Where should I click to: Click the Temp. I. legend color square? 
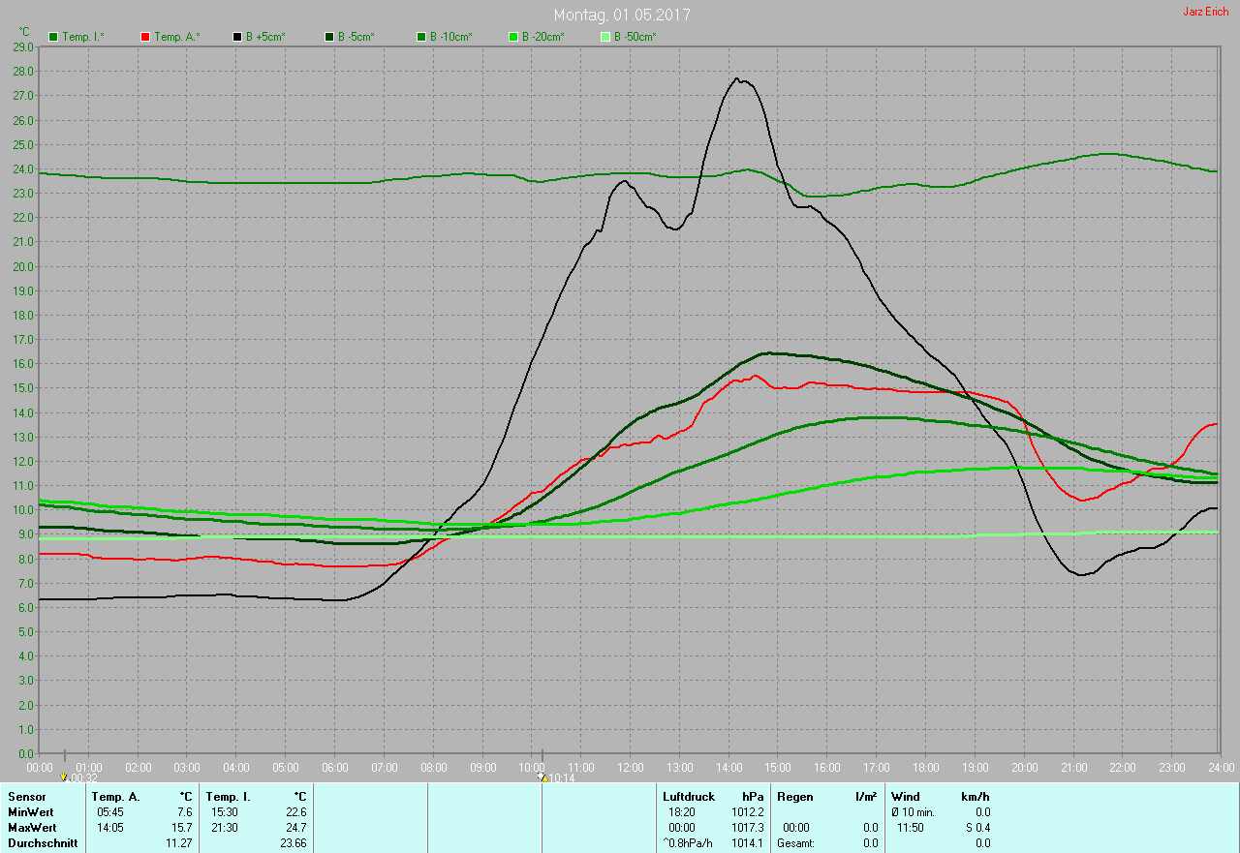pos(54,37)
